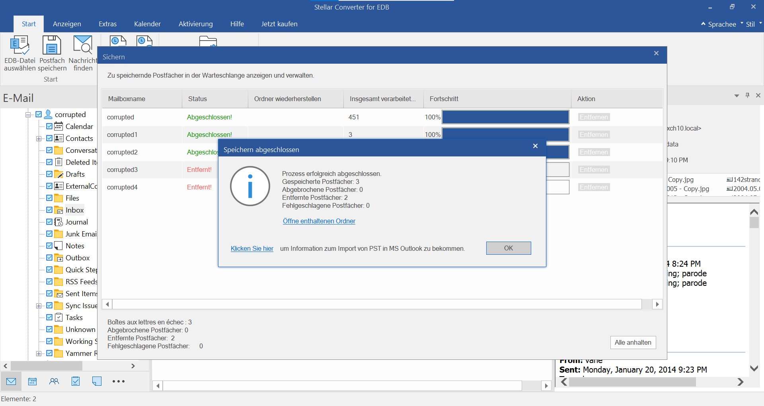764x406 pixels.
Task: Uncheck the Inbox folder checkbox
Action: click(49, 210)
